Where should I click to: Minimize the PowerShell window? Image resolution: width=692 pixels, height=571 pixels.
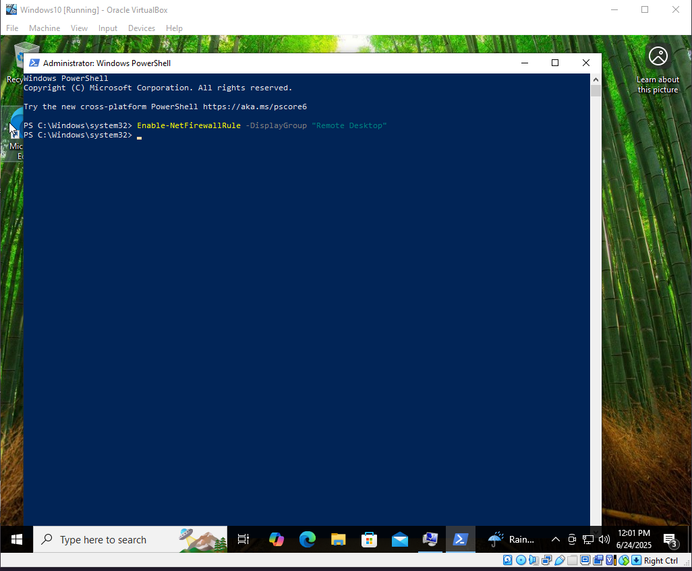[524, 63]
